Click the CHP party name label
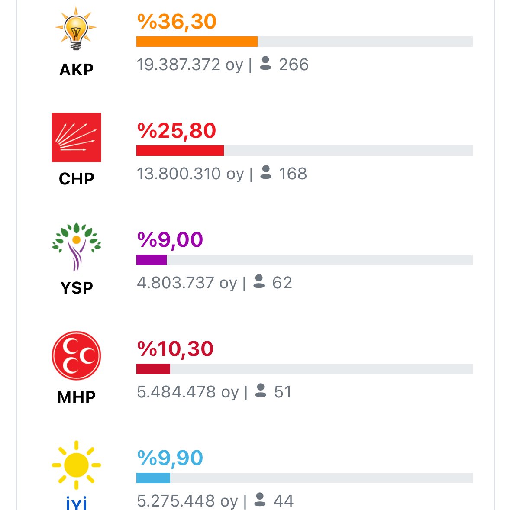The width and height of the screenshot is (510, 510). point(77,178)
